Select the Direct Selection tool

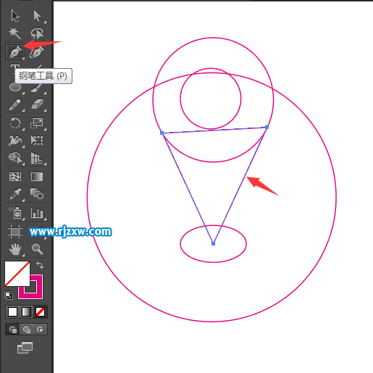tap(37, 16)
